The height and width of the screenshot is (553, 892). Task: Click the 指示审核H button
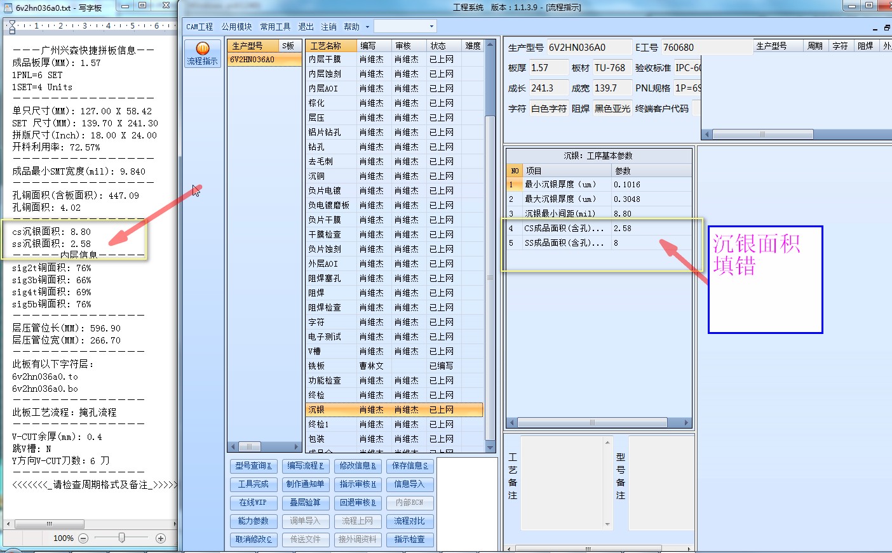click(357, 484)
